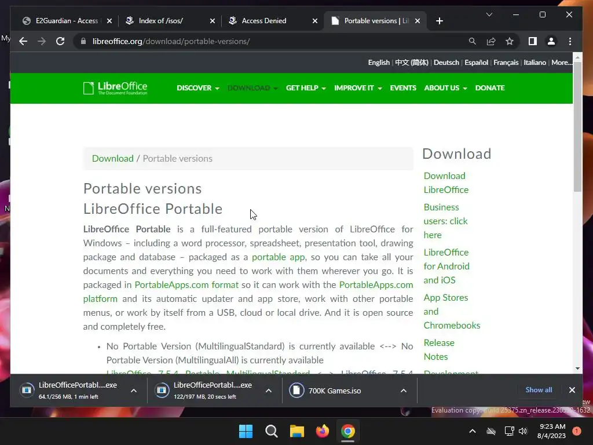Close the downloads bar

572,390
